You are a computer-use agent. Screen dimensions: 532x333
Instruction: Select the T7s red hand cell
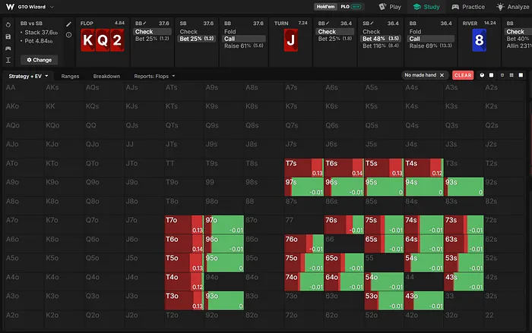tap(304, 168)
